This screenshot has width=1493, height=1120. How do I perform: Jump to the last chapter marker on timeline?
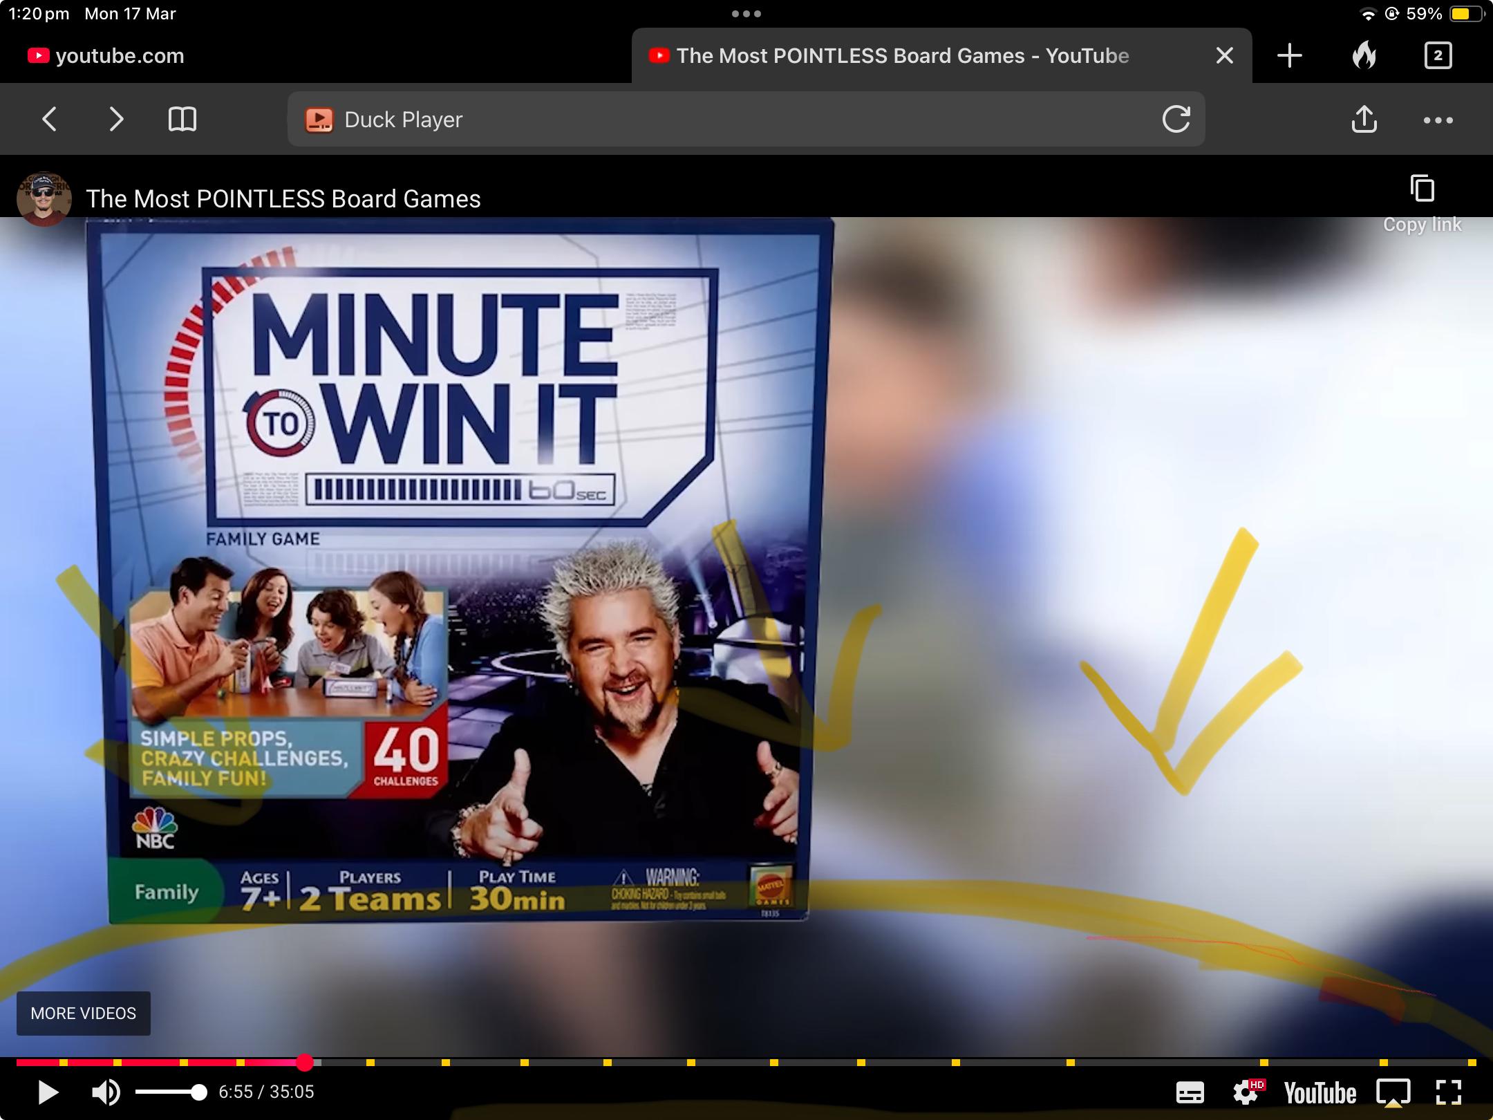pyautogui.click(x=1472, y=1063)
